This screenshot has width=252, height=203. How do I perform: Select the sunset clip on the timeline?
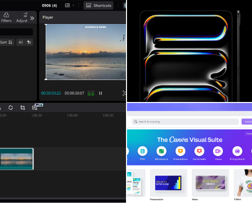[16, 159]
